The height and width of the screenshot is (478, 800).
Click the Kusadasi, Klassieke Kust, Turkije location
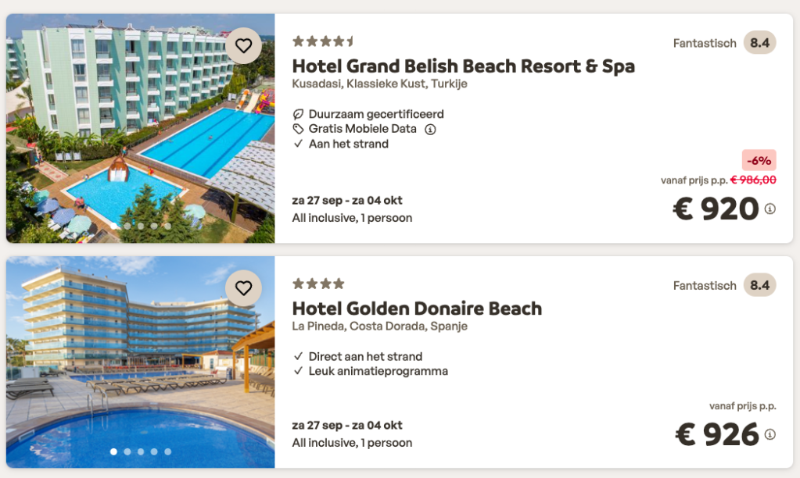click(379, 84)
